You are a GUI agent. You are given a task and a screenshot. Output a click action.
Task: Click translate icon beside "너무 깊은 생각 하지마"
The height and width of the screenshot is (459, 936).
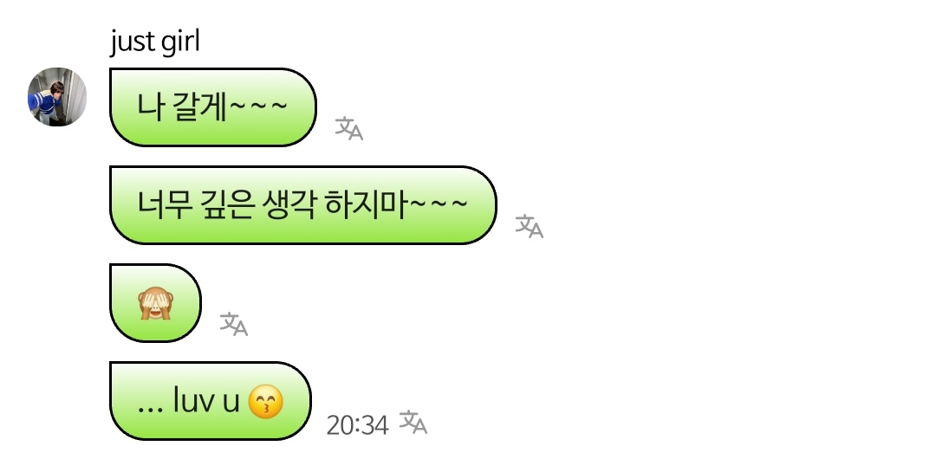click(530, 226)
